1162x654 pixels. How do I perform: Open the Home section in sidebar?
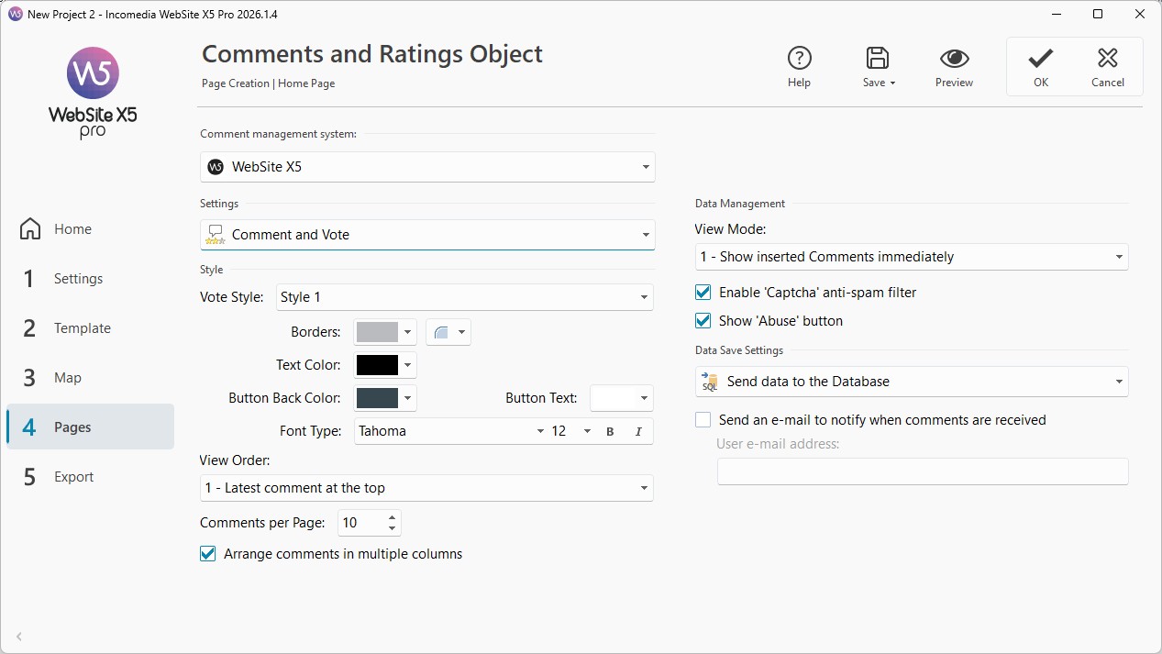coord(72,229)
